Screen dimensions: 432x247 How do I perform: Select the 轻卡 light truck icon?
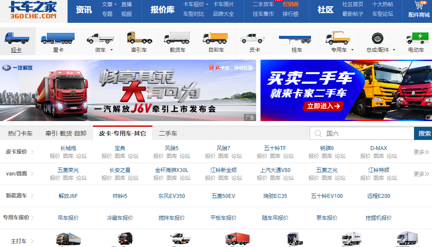point(17,38)
